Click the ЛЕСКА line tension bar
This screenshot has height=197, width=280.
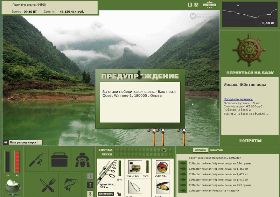tap(143, 155)
